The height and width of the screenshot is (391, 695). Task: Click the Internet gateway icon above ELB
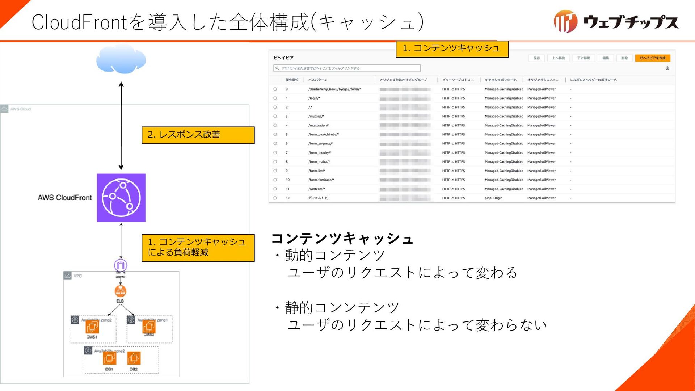click(x=121, y=265)
